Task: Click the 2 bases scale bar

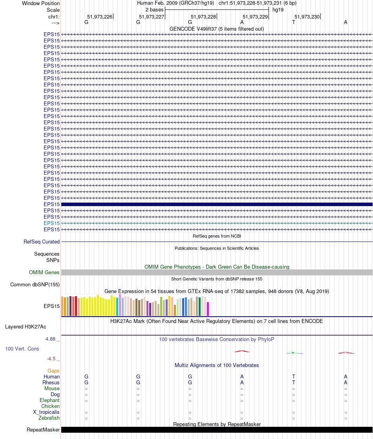Action: pyautogui.click(x=217, y=10)
